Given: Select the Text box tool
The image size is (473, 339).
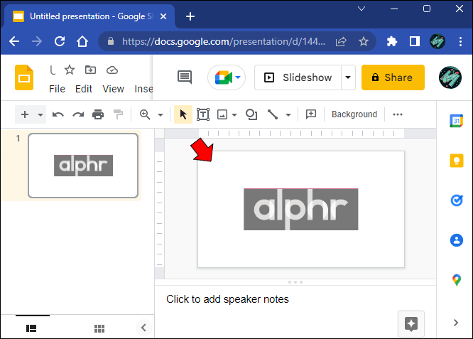Looking at the screenshot, I should (203, 114).
